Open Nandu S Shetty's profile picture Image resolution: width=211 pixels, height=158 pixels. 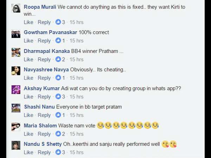point(16,145)
